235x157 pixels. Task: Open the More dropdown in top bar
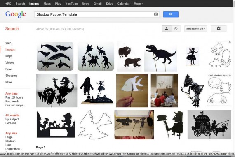pyautogui.click(x=138, y=4)
